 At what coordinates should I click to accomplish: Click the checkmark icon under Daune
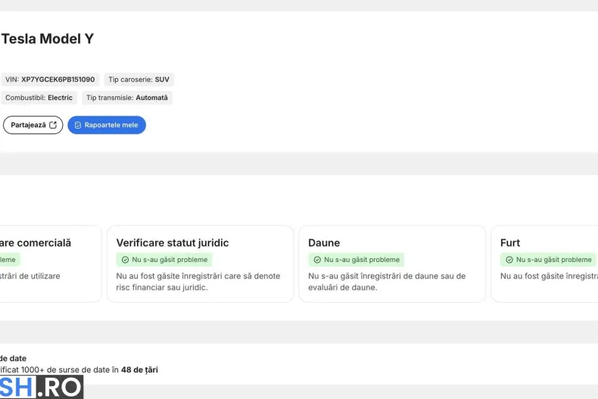[x=317, y=260]
